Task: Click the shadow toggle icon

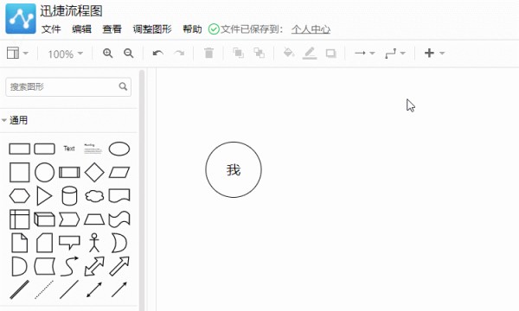Action: tap(330, 53)
